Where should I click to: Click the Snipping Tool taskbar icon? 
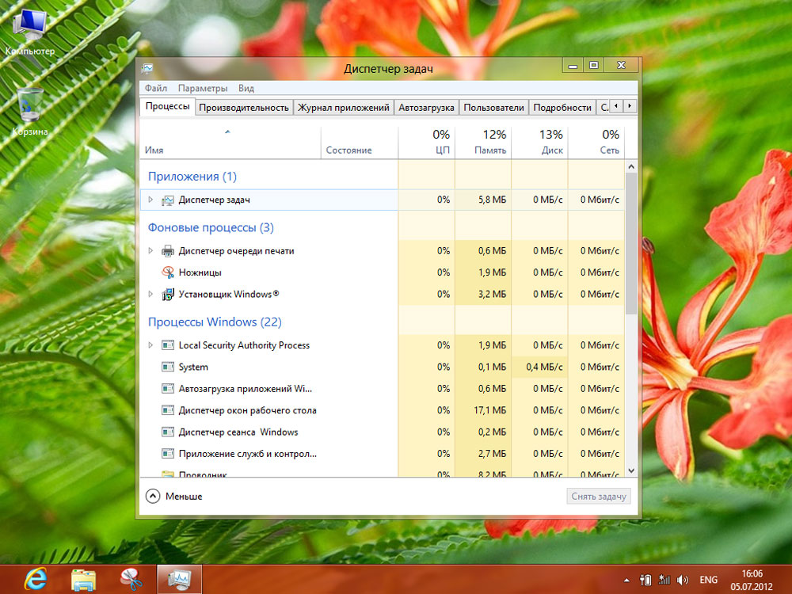pyautogui.click(x=131, y=579)
